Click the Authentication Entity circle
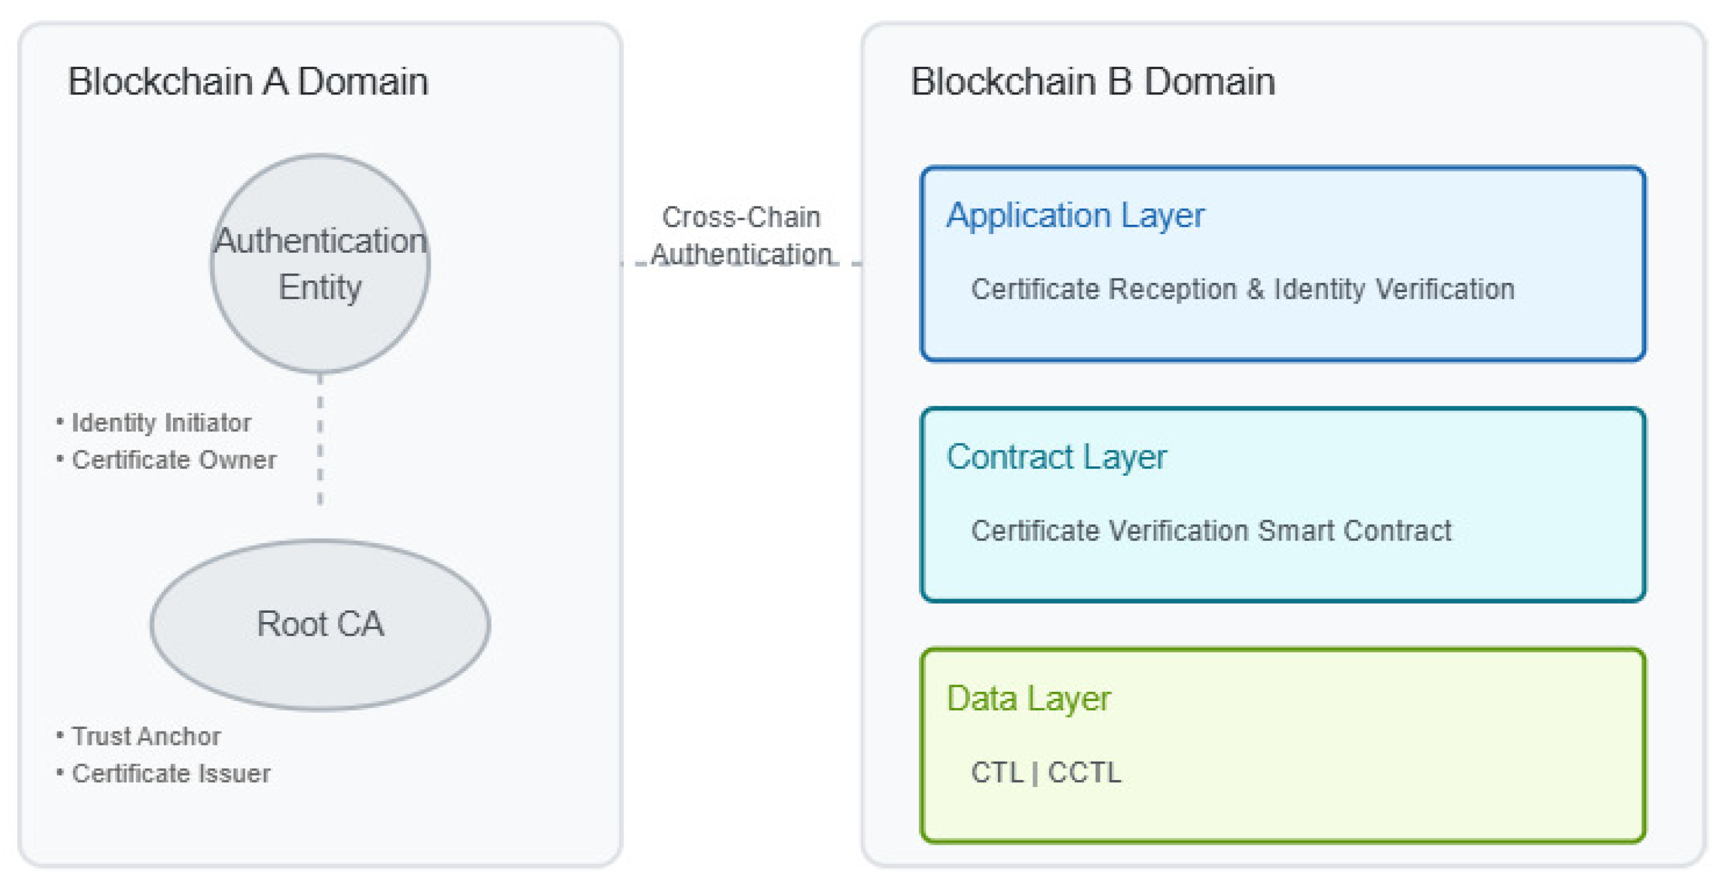1724x884 pixels. [320, 264]
